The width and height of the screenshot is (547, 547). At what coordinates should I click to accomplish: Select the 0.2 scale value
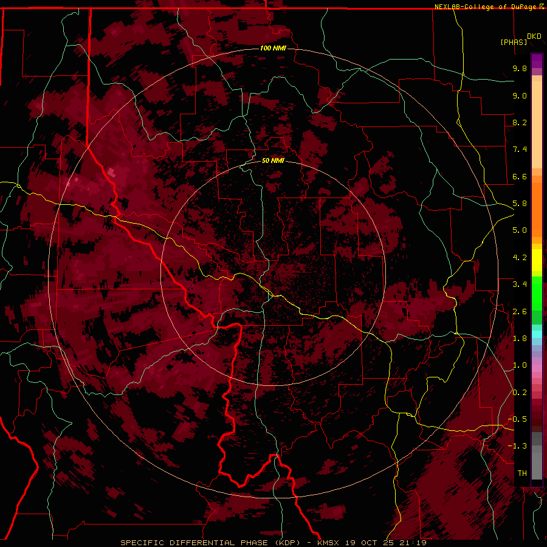(520, 393)
